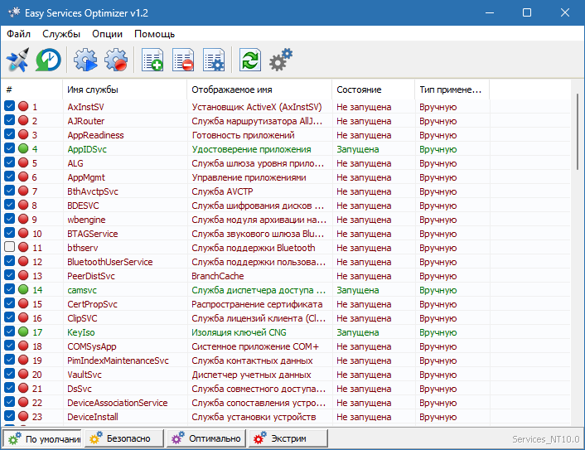Click green status dot for KeyIso

[23, 331]
